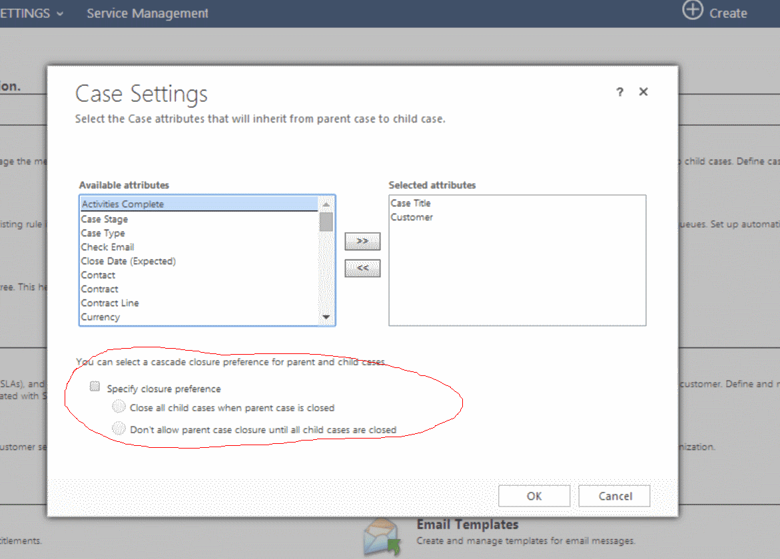Confirm settings with the OK button

[534, 496]
